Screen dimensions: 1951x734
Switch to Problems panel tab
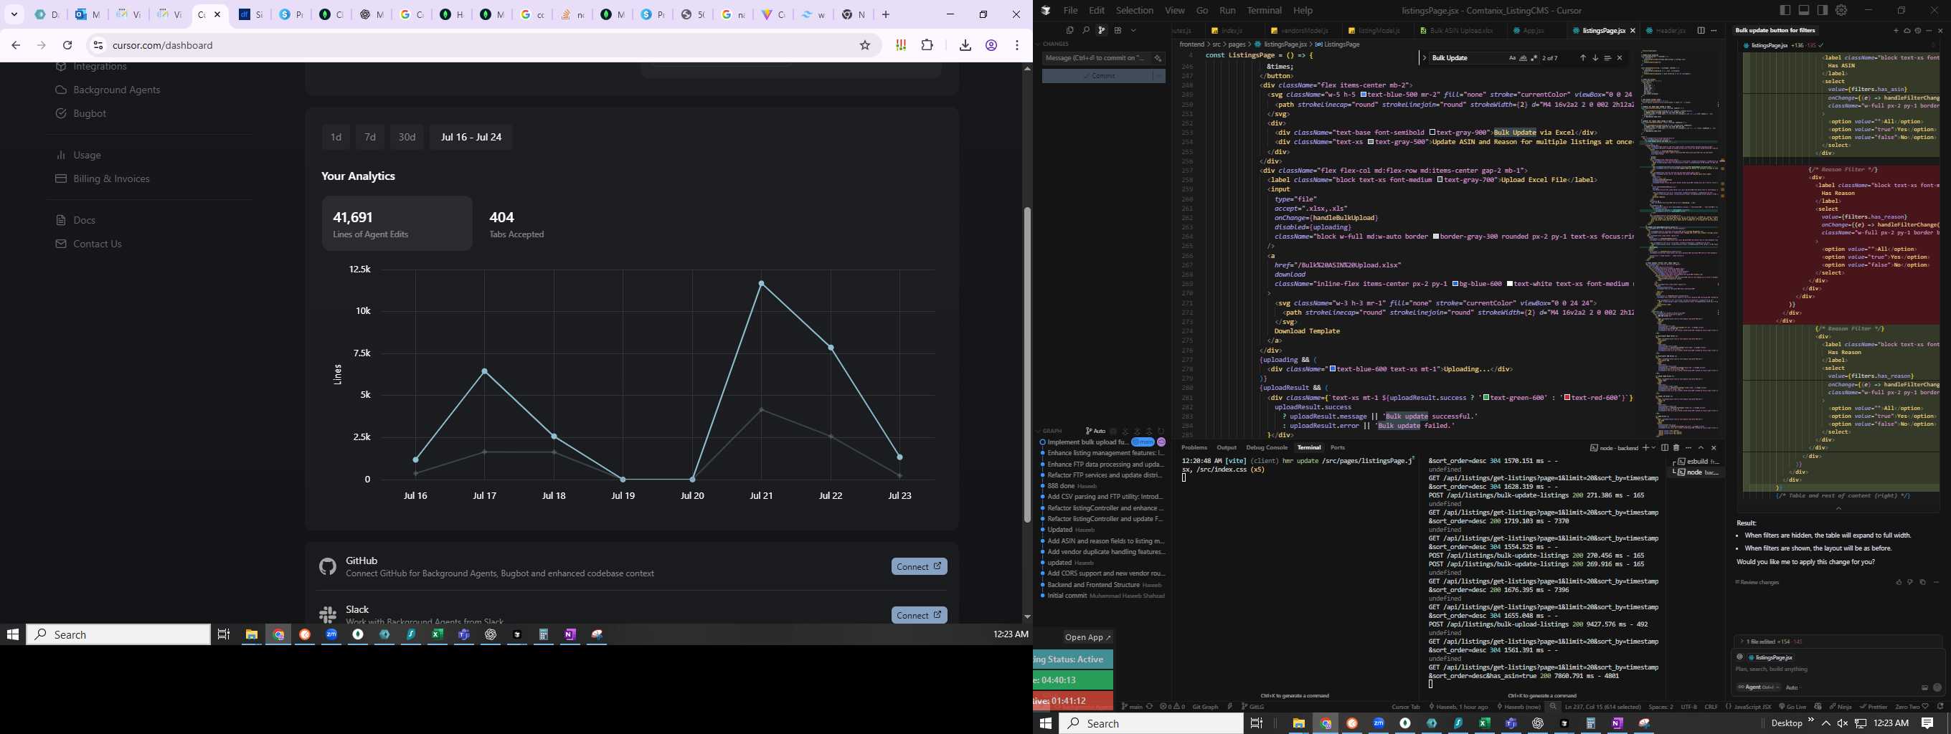[1194, 448]
